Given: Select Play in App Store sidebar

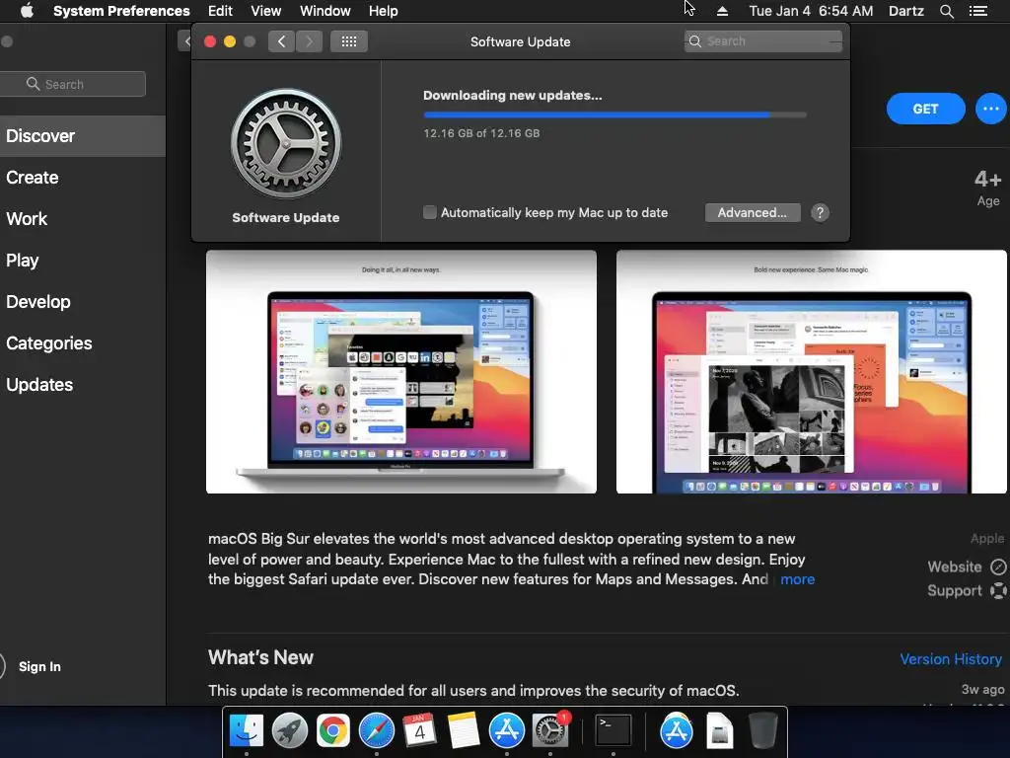Looking at the screenshot, I should (23, 261).
